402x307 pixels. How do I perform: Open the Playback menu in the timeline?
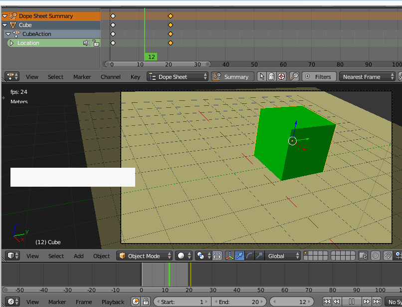113,302
